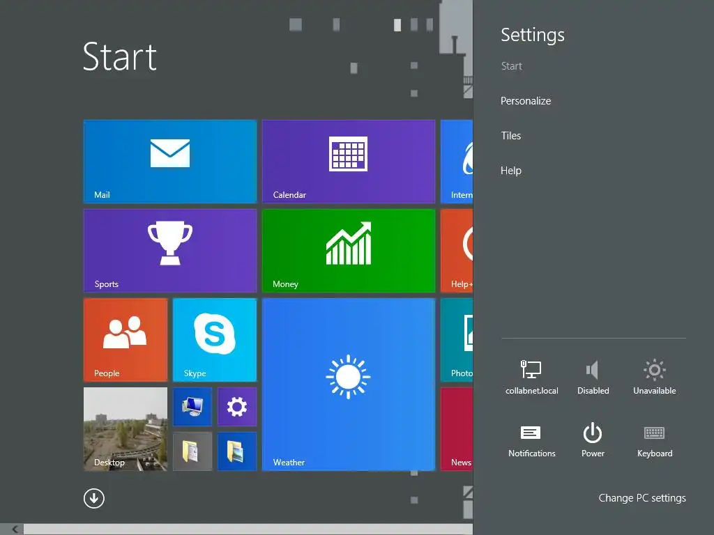Open the Help+Tips tile

click(457, 250)
